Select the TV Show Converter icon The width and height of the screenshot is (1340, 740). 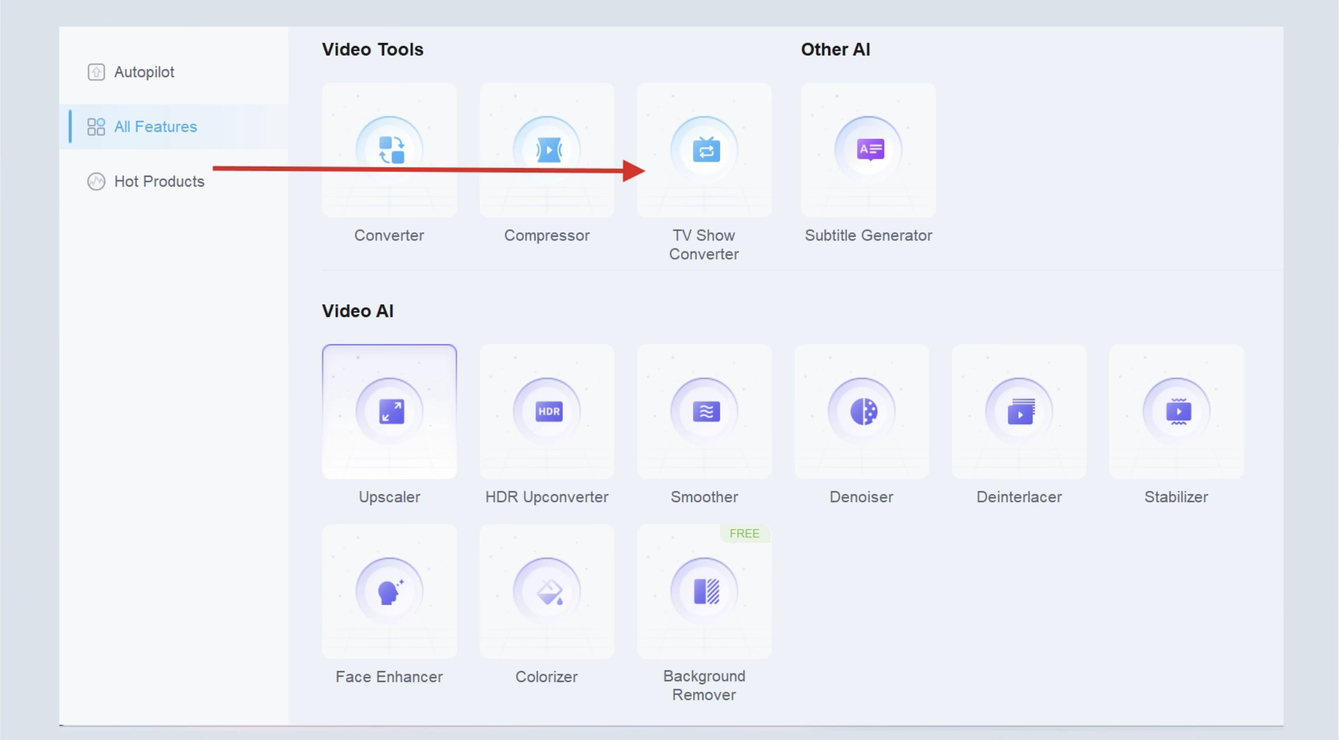coord(705,150)
